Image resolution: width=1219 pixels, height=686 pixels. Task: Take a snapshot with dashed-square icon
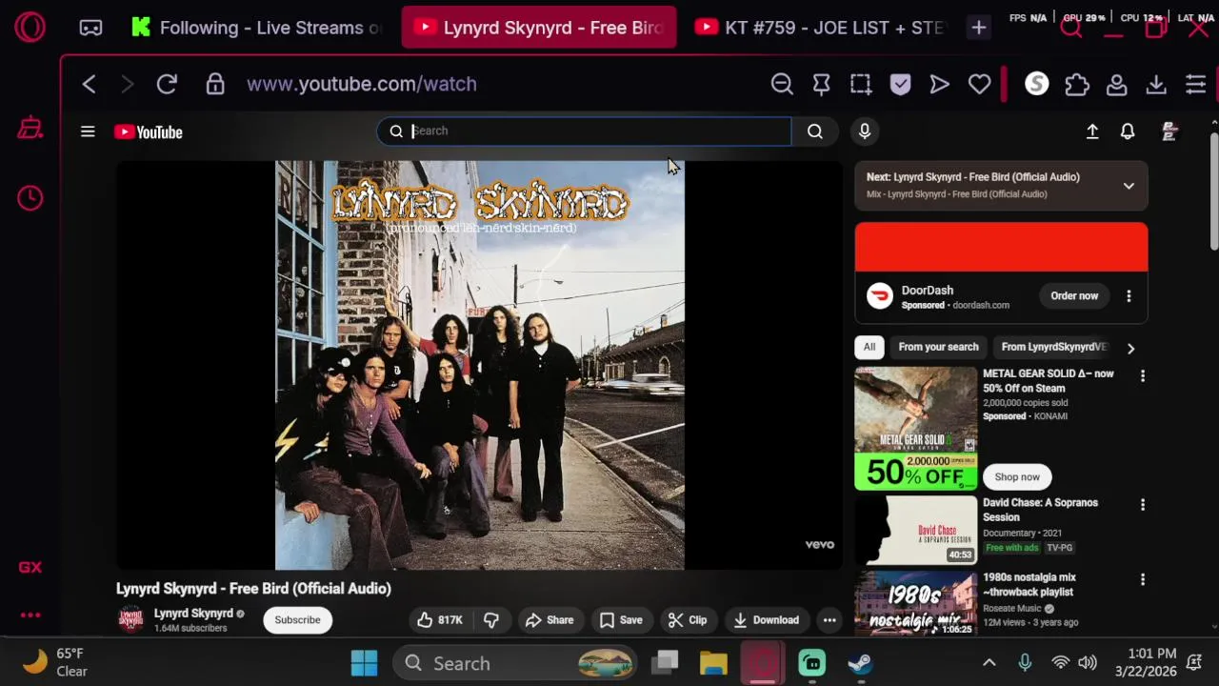pyautogui.click(x=861, y=84)
